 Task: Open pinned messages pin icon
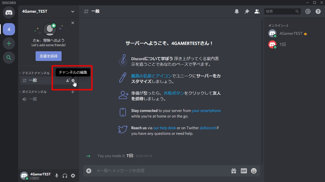coord(247,11)
